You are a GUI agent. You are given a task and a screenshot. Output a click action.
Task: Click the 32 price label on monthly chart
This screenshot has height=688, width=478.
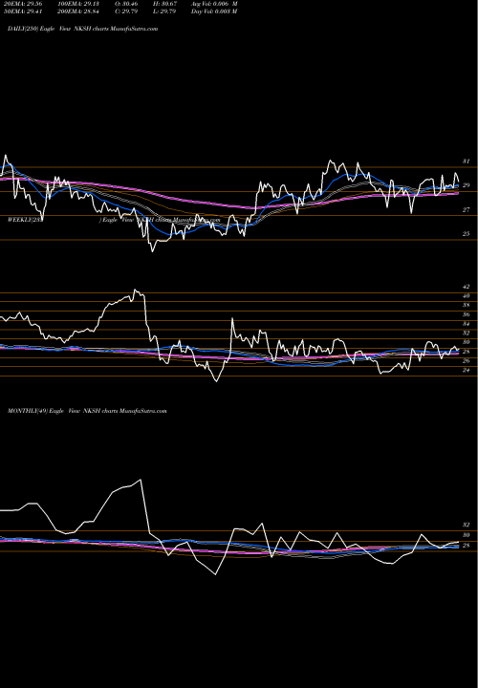click(467, 525)
